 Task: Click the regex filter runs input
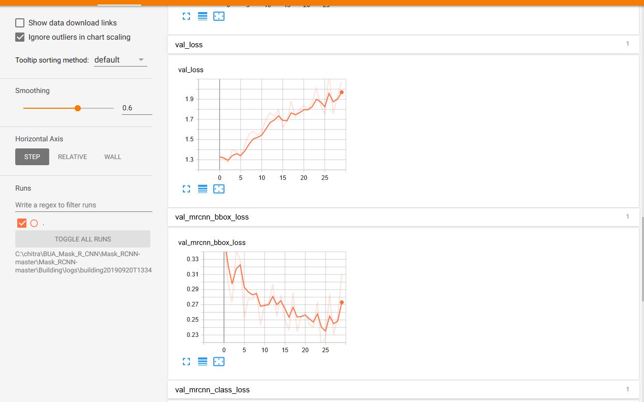(84, 205)
